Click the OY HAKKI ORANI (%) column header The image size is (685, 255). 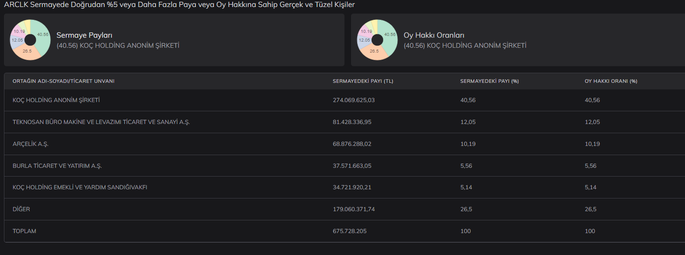coord(611,81)
